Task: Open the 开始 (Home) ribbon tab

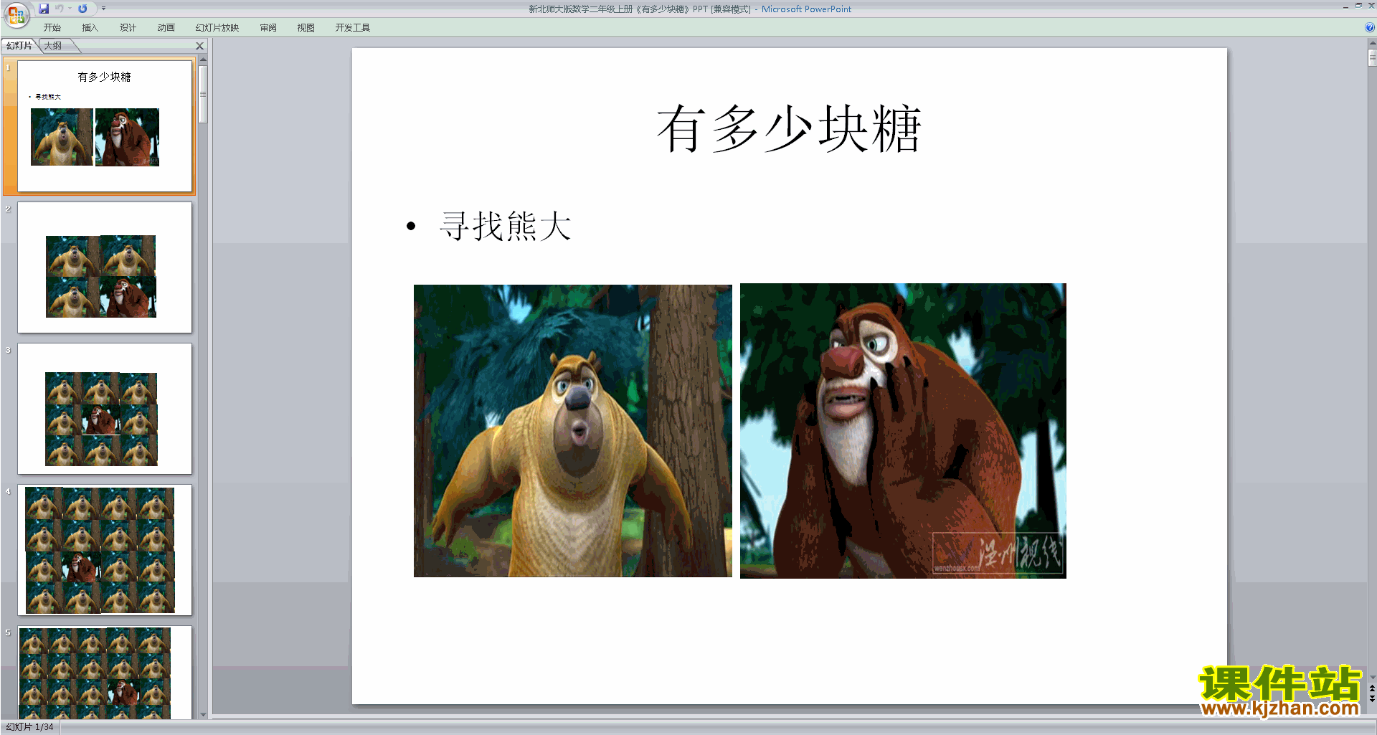Action: click(52, 27)
